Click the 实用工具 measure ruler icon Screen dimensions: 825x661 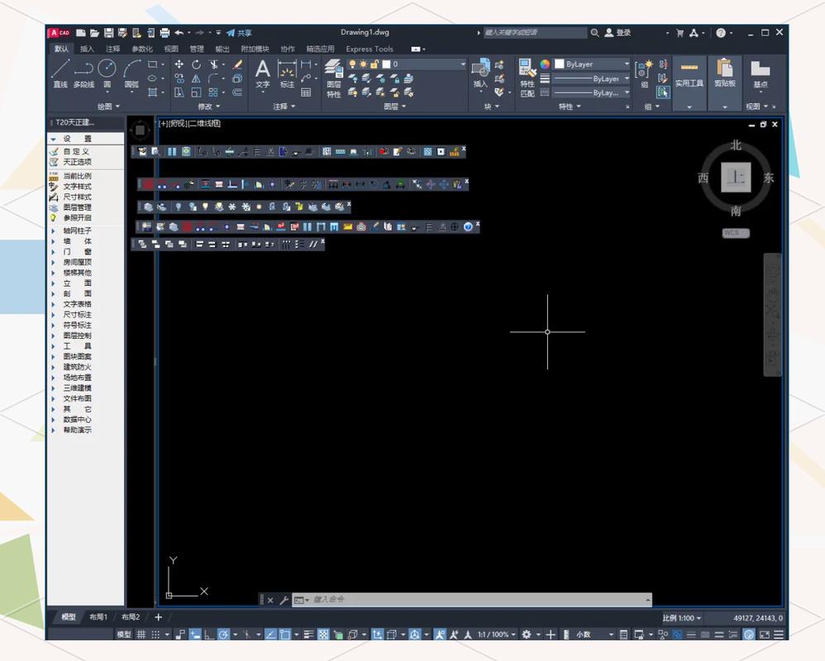pos(689,67)
